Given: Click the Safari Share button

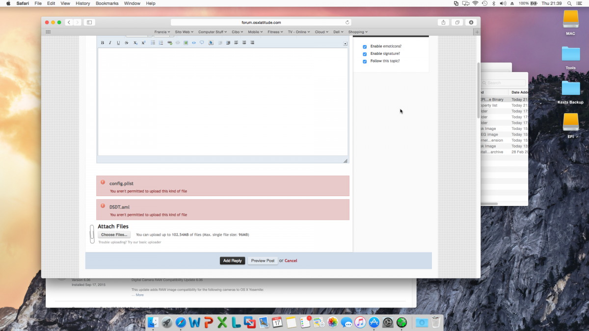Looking at the screenshot, I should tap(443, 22).
